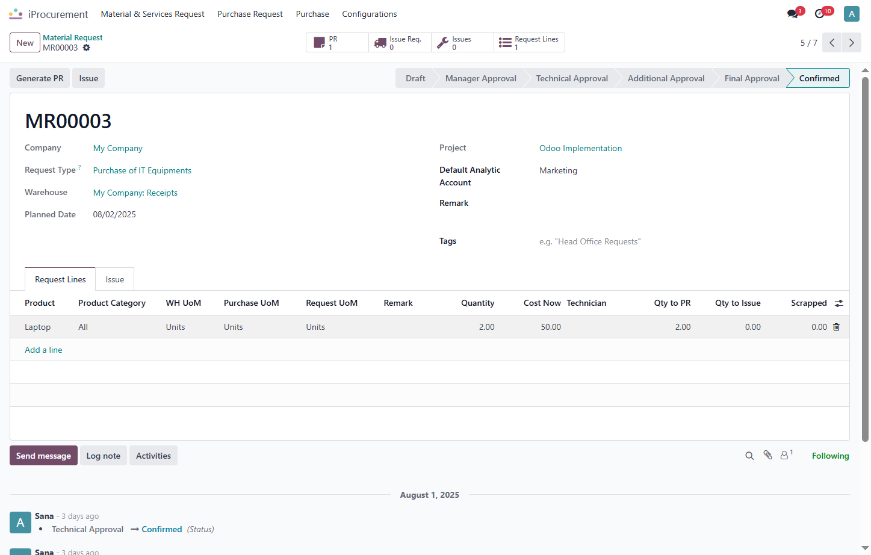871x555 pixels.
Task: Click Send message button
Action: (x=43, y=456)
